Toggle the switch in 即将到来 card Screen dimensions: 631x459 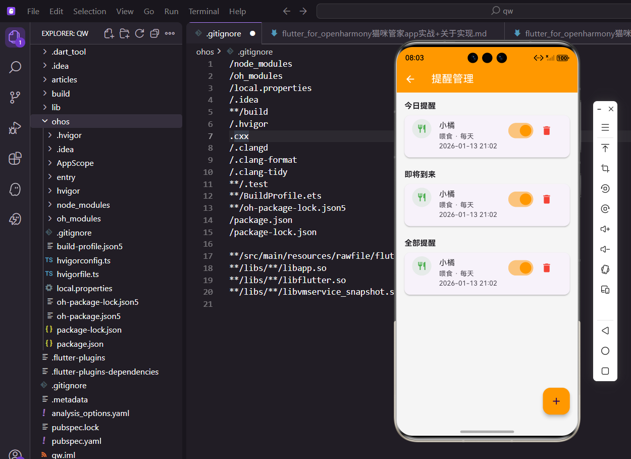click(520, 199)
